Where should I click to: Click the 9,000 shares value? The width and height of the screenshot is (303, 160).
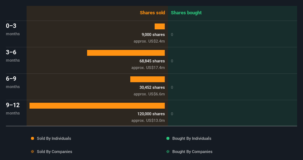153,34
